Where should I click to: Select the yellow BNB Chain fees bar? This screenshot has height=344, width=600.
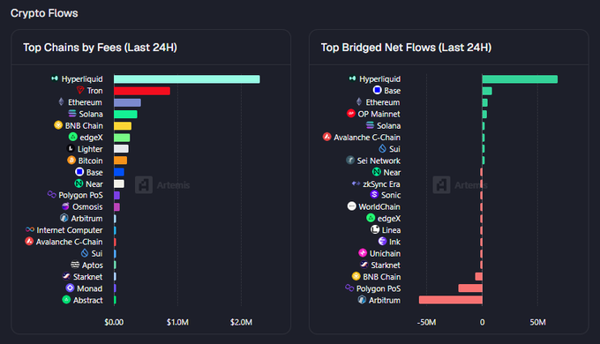pos(123,126)
